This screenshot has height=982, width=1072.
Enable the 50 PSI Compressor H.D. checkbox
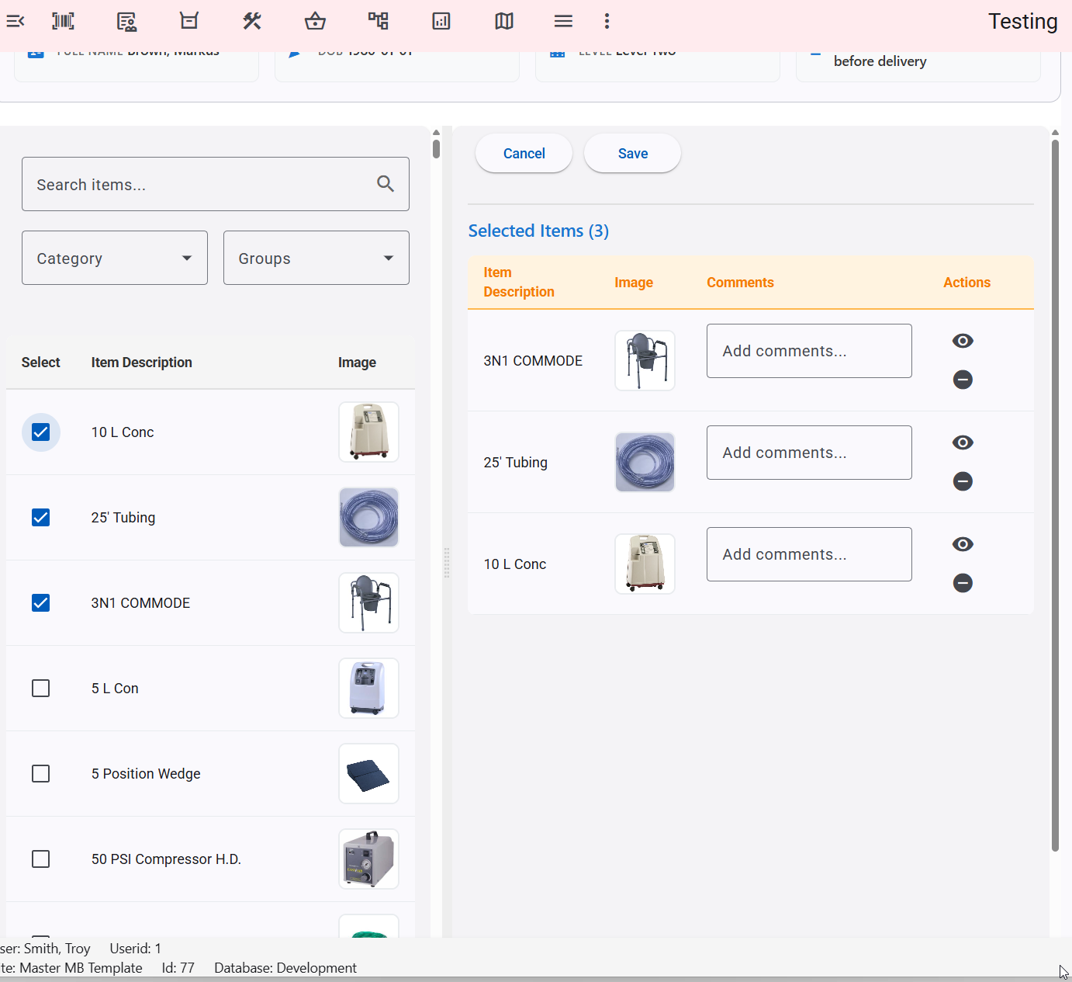40,859
